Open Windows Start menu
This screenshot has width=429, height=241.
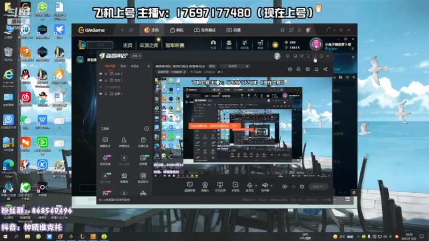[x=5, y=237]
